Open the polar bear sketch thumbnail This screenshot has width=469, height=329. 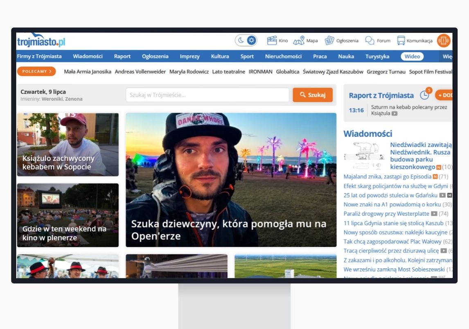pos(365,156)
